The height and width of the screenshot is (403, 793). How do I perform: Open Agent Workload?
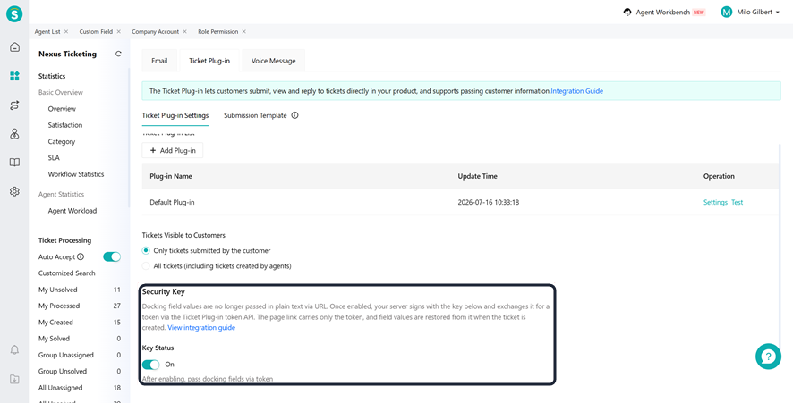tap(72, 211)
